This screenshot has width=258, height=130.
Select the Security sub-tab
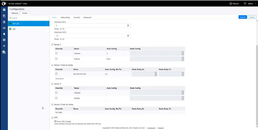point(77,17)
